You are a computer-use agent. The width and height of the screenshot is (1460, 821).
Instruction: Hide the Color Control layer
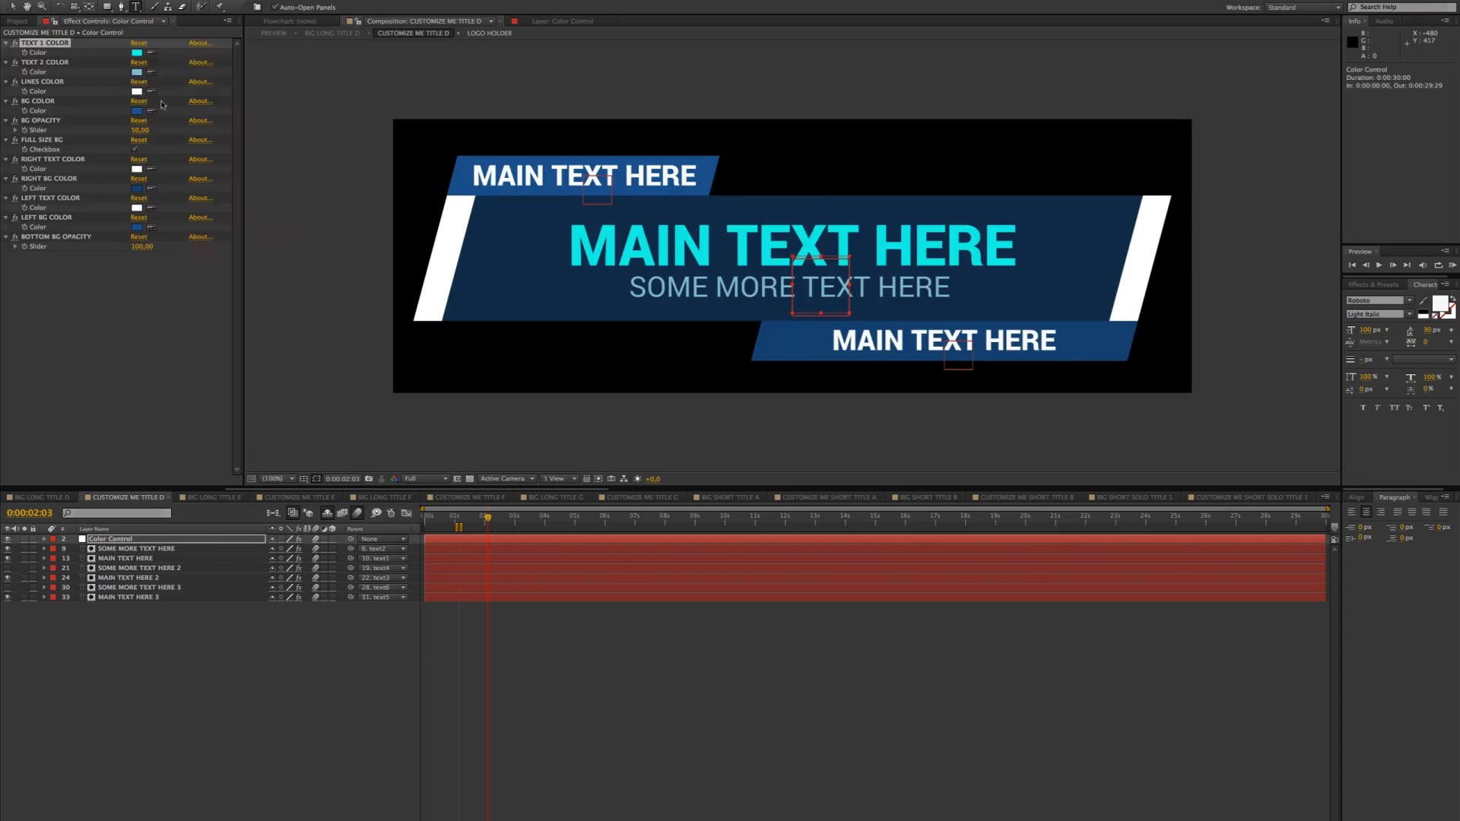8,539
